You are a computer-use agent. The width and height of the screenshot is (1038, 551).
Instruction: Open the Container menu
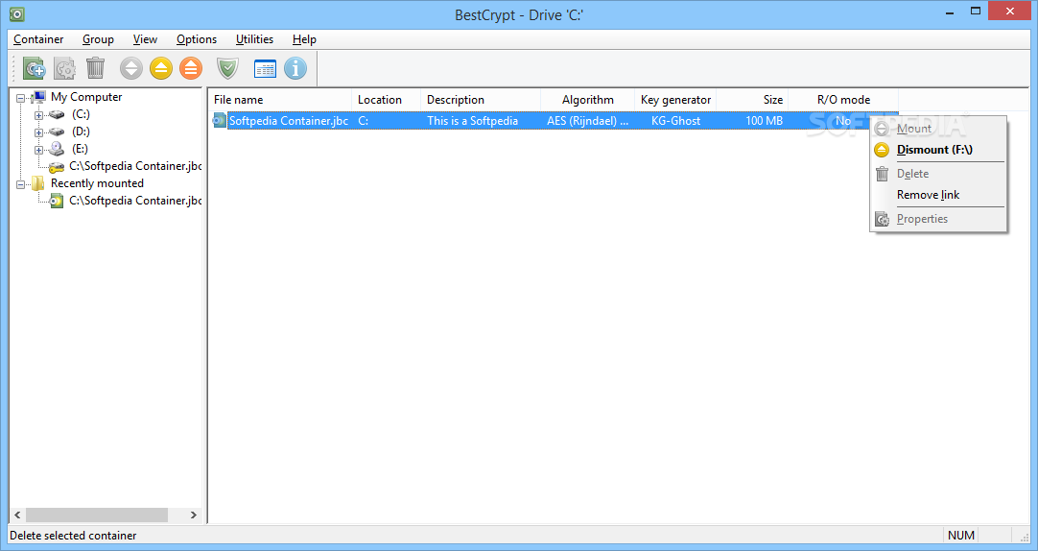[x=38, y=39]
